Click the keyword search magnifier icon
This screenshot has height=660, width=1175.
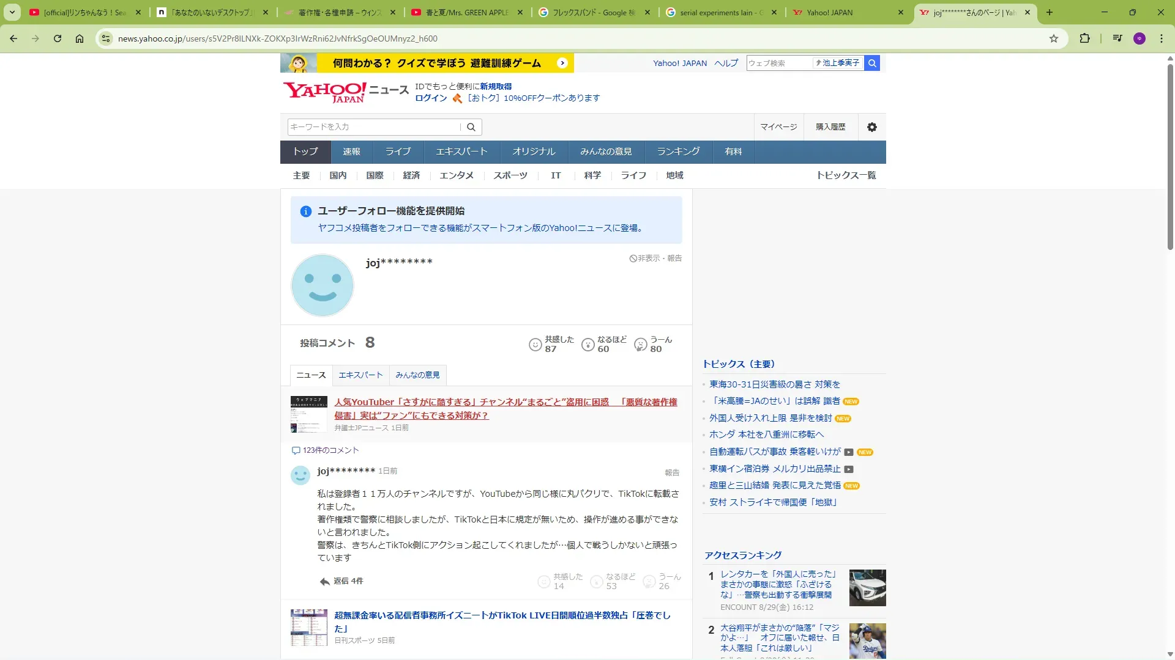pos(471,127)
